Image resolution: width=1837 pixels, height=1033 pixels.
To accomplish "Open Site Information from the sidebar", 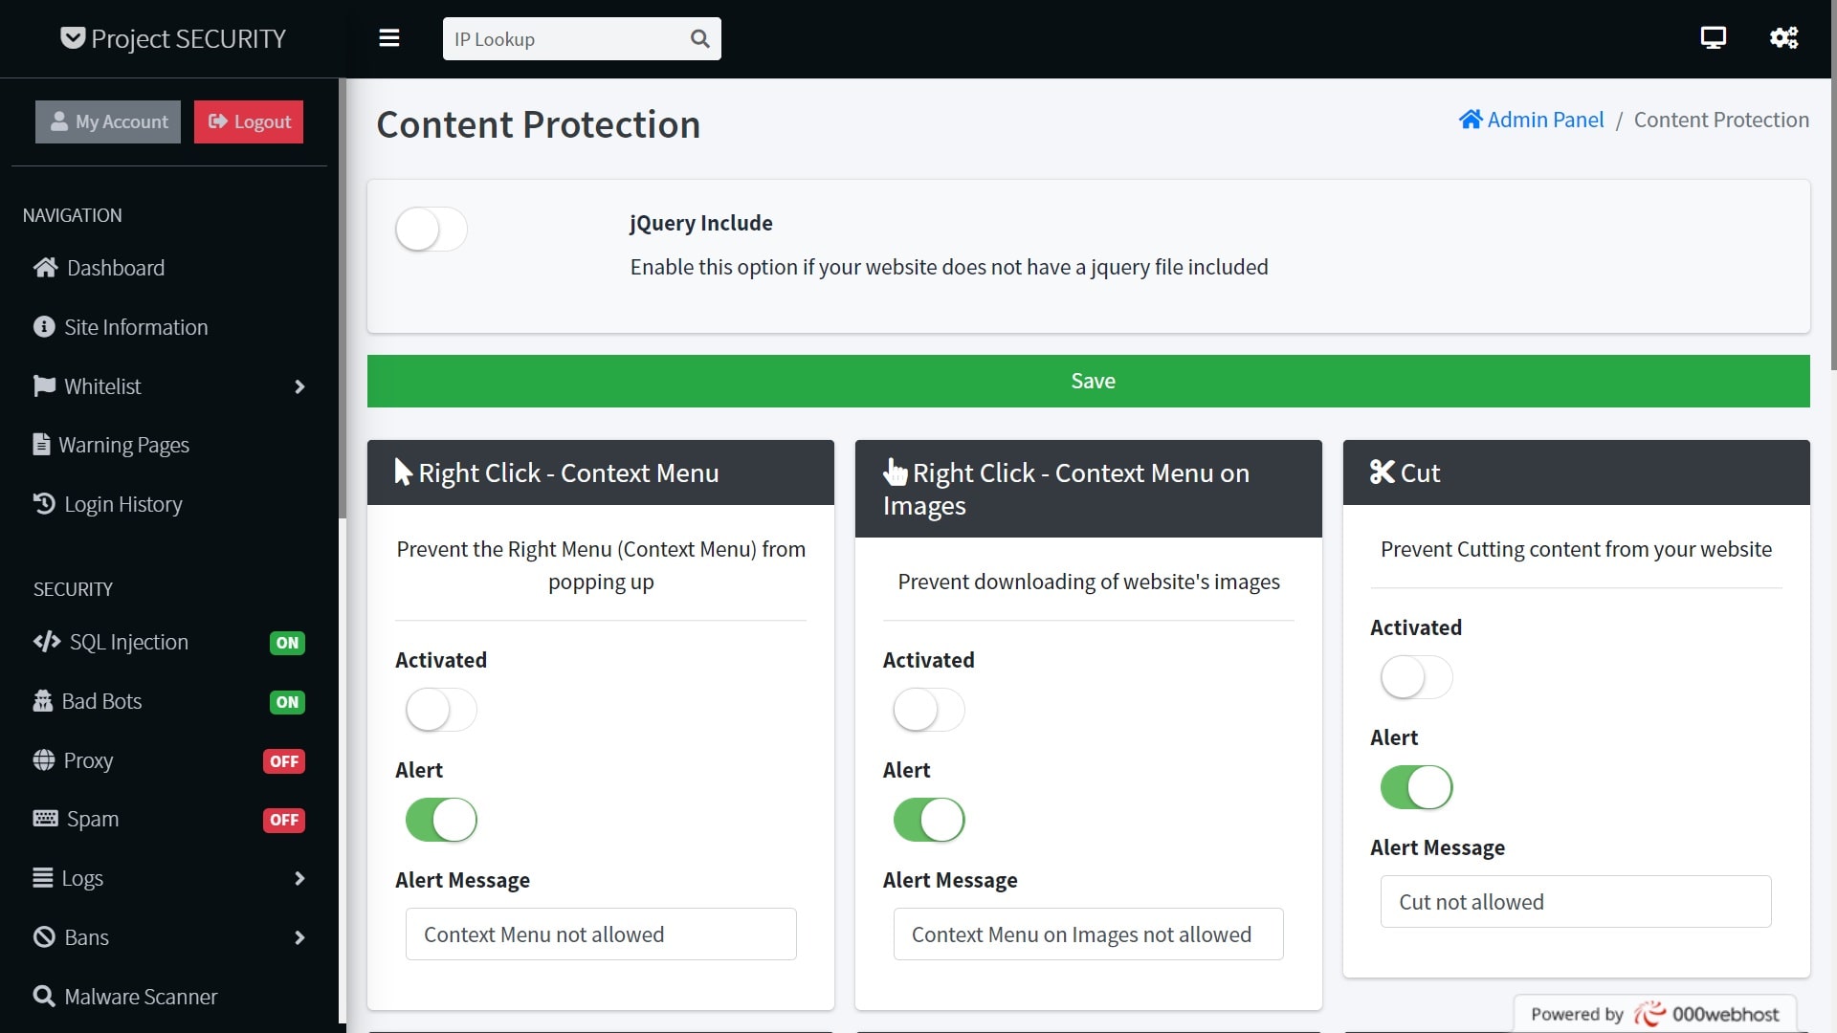I will point(136,326).
